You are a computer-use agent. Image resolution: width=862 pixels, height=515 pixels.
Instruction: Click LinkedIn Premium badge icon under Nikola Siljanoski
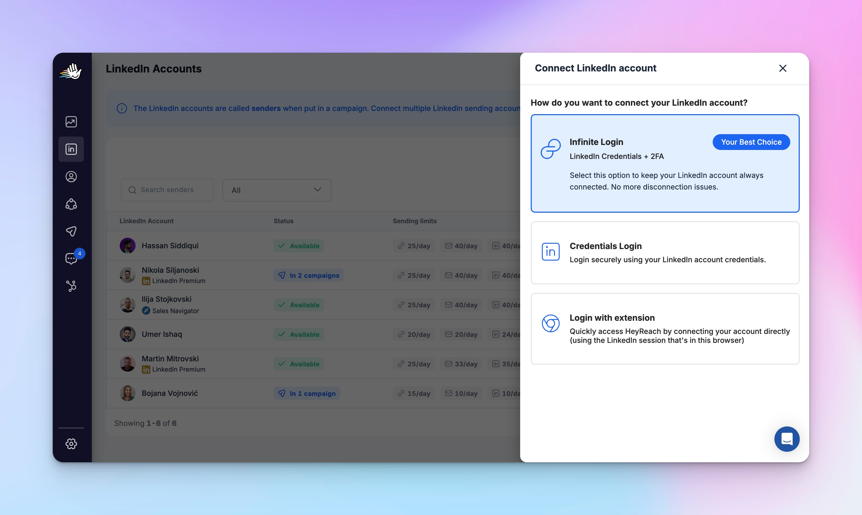[x=146, y=281]
